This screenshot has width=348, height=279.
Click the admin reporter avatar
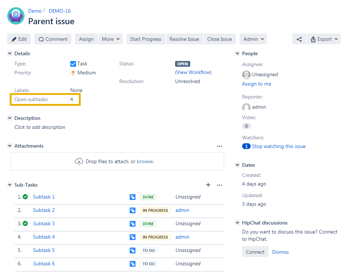(x=246, y=107)
